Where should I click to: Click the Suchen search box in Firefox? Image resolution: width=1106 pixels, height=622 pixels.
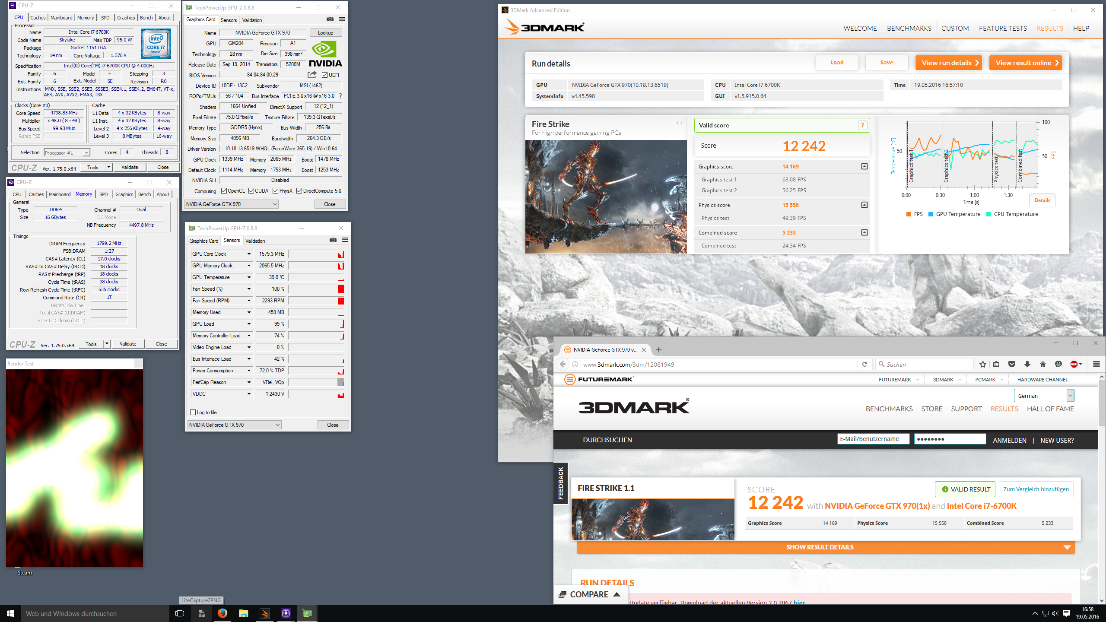(x=925, y=364)
